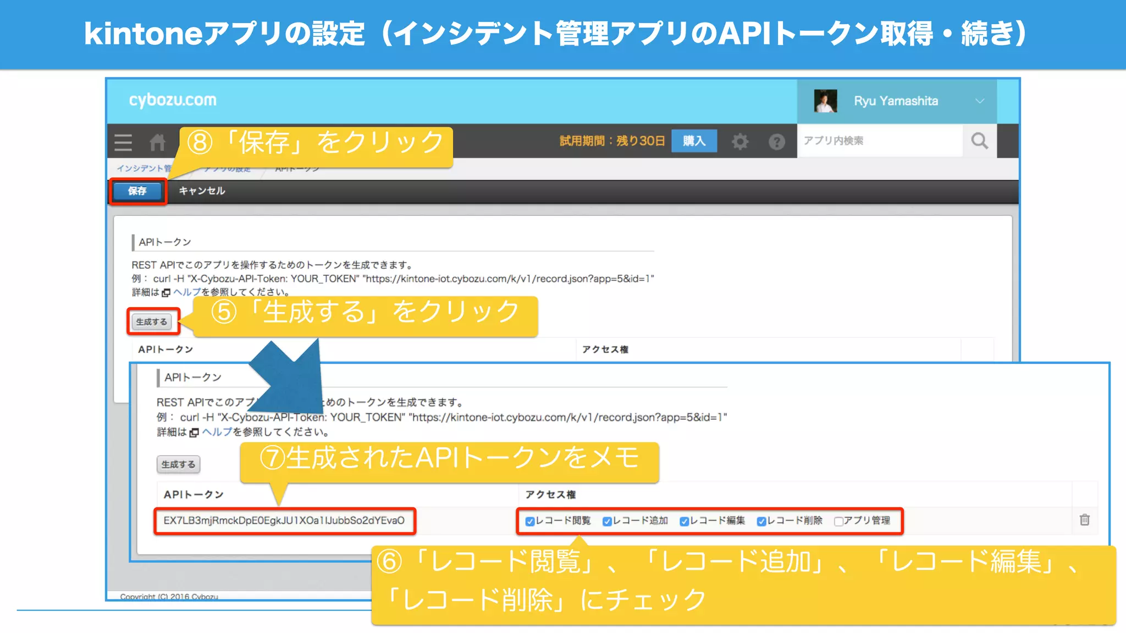The height and width of the screenshot is (633, 1126).
Task: Click into the アプリ内検索 search field
Action: [x=880, y=141]
